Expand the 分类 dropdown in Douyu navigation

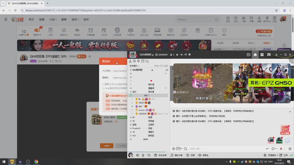[x=53, y=19]
